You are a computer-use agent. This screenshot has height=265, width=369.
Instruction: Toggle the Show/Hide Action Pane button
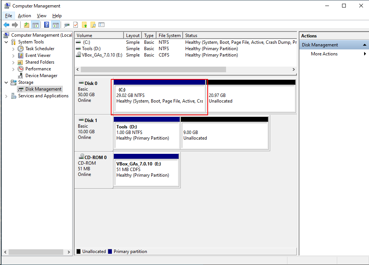55,25
